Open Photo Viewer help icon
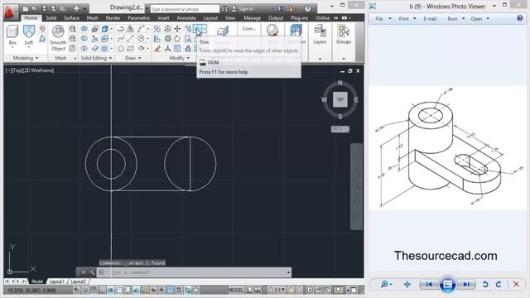This screenshot has width=530, height=298. coord(520,18)
